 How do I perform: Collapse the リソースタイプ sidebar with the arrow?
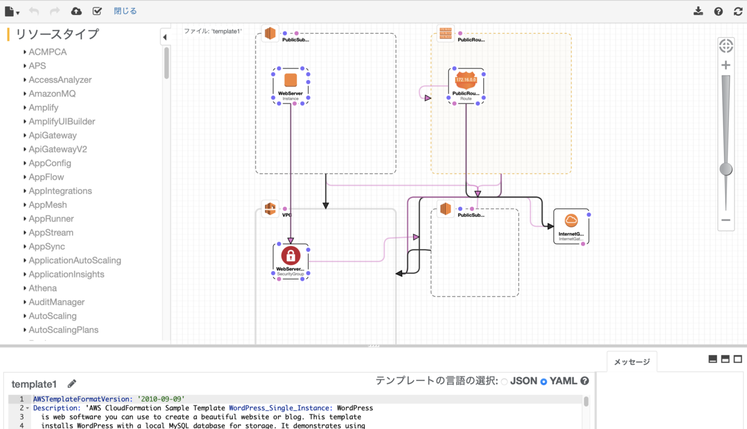(x=164, y=37)
